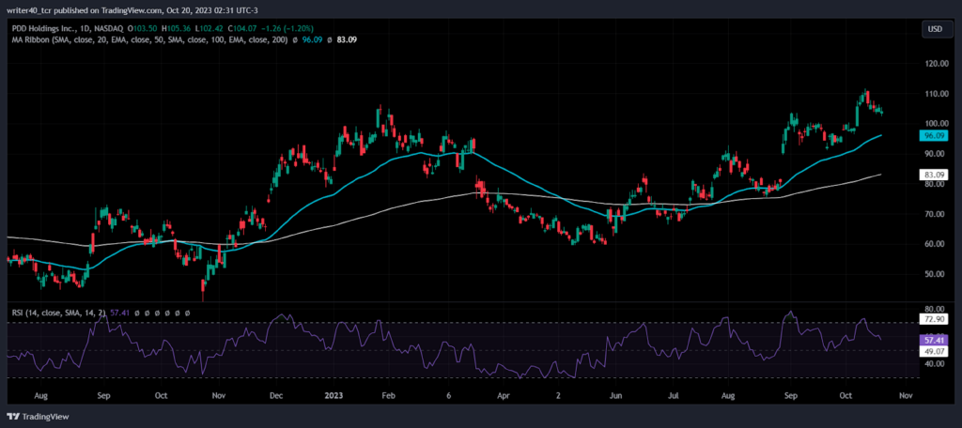The height and width of the screenshot is (428, 962).
Task: Click the white 83.09 value in MA legend
Action: click(348, 39)
